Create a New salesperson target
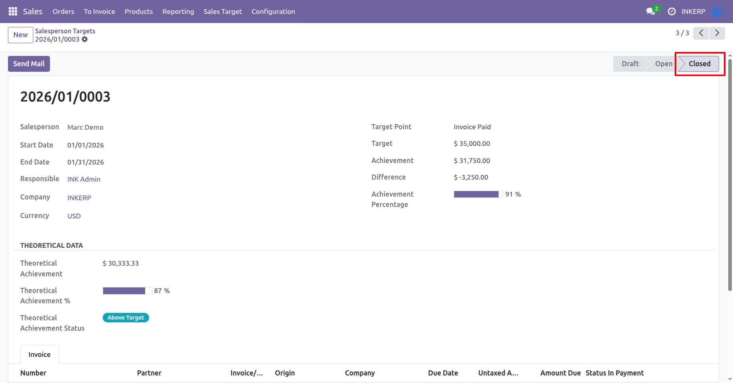Viewport: 733px width, 383px height. [21, 35]
